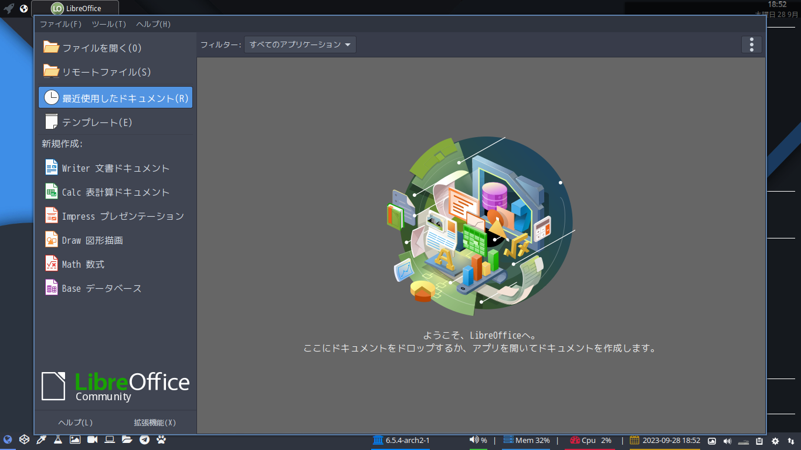Open the three-dot options menu button
This screenshot has width=801, height=450.
click(752, 45)
